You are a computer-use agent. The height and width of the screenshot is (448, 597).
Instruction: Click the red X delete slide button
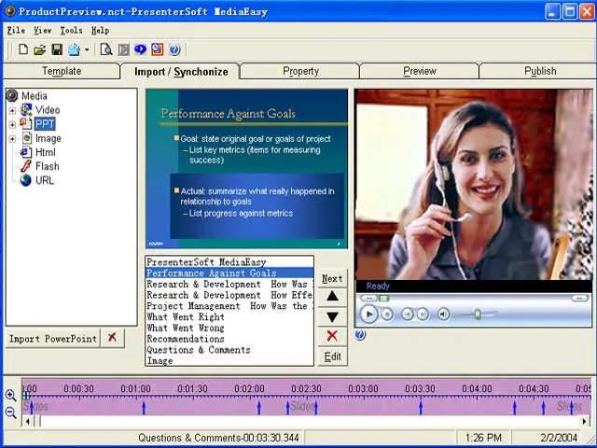(332, 336)
